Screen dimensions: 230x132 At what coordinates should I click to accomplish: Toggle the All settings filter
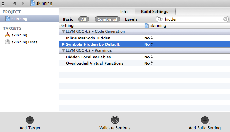(84, 19)
